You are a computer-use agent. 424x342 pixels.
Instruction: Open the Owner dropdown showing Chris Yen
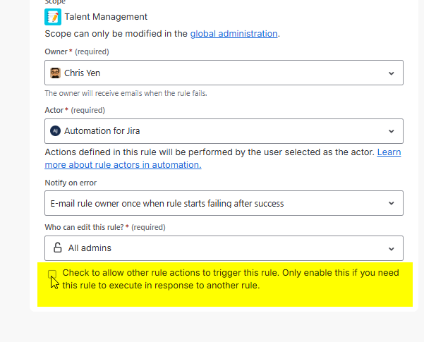click(212, 73)
